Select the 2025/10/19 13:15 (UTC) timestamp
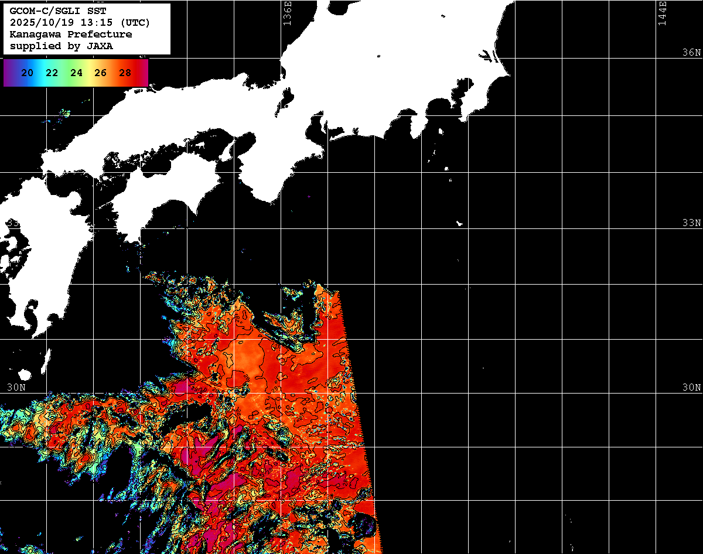The height and width of the screenshot is (554, 703). point(80,23)
